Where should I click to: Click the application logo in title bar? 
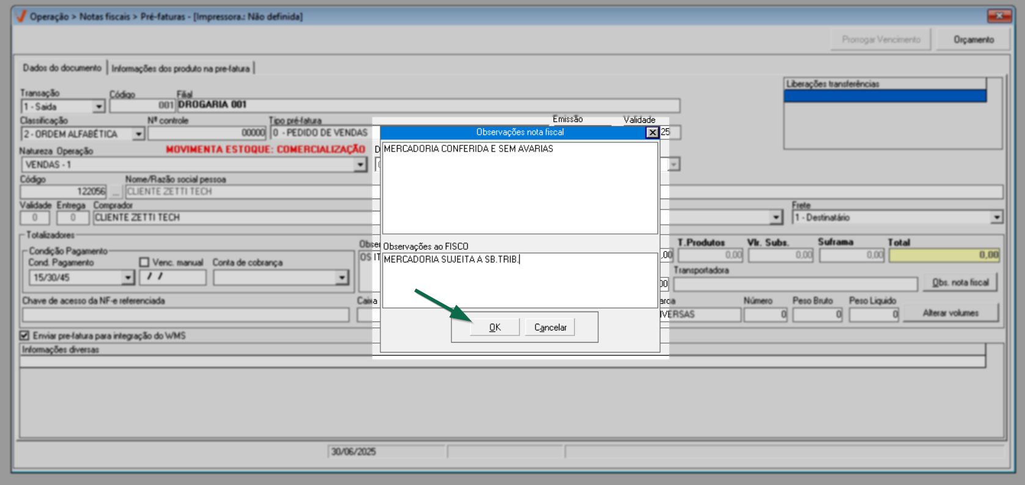pos(21,16)
